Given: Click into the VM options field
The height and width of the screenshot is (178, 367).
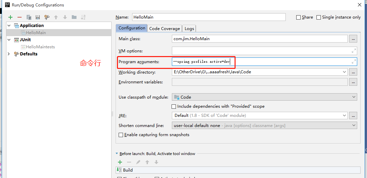Looking at the screenshot, I should (x=259, y=51).
